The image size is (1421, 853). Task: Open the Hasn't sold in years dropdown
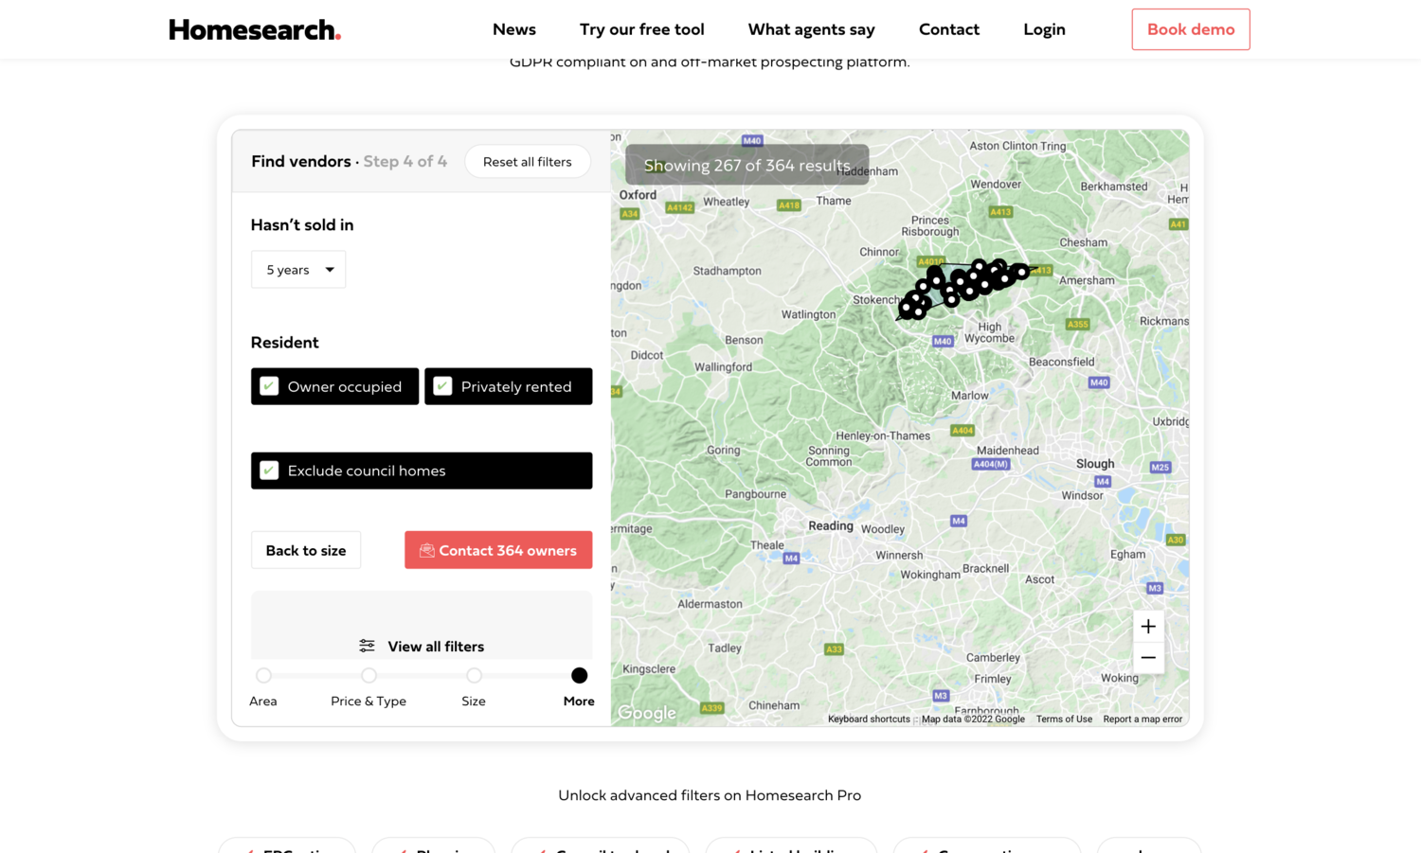[x=298, y=270]
